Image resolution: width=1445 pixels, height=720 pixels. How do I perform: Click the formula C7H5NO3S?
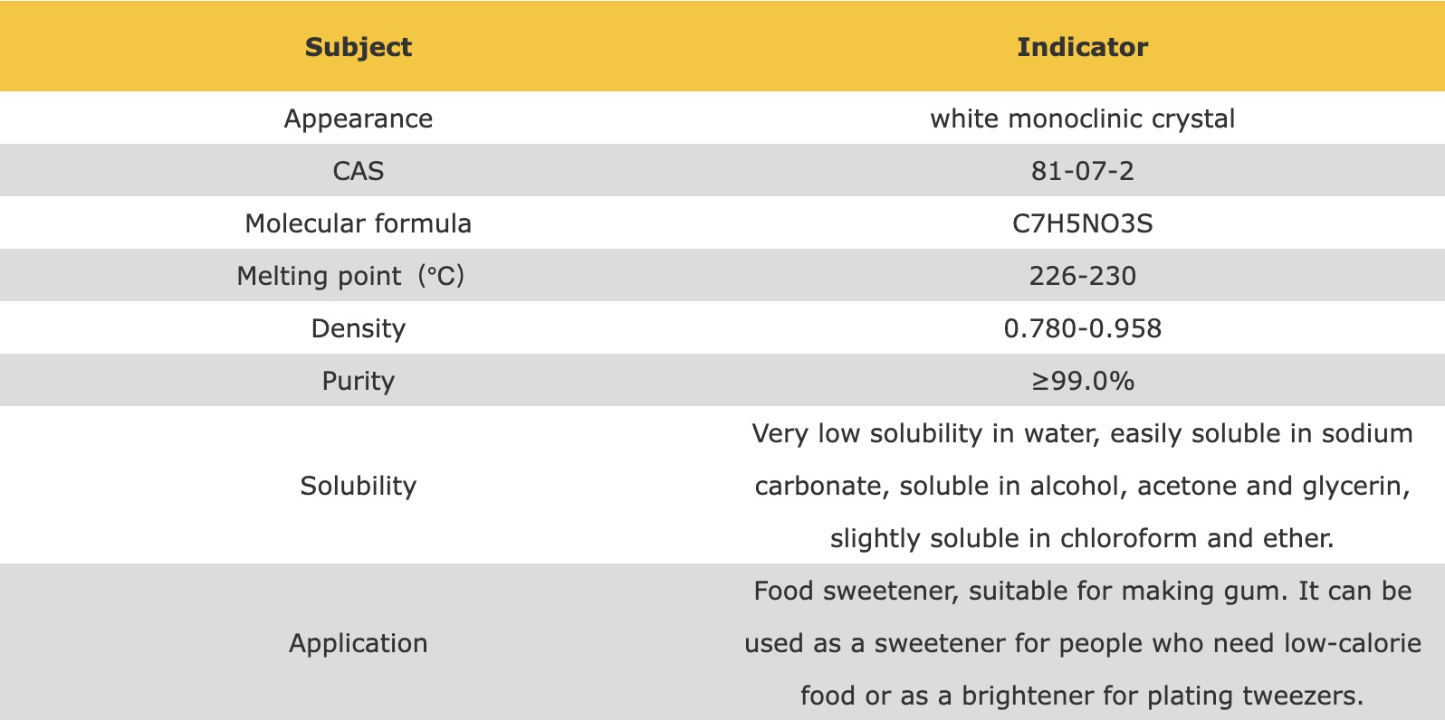coord(1082,223)
